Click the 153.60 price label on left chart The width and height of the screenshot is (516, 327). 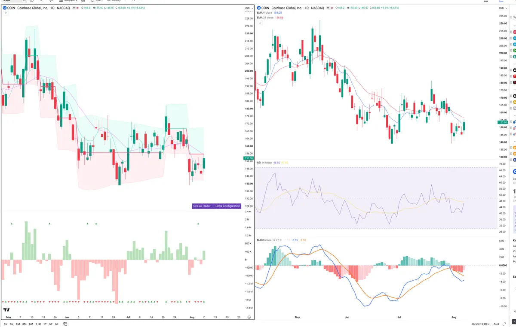pos(248,159)
